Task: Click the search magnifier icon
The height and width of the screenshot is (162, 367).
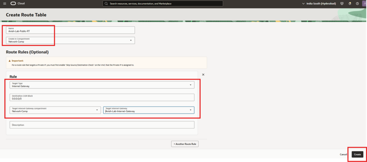Action: (106, 4)
